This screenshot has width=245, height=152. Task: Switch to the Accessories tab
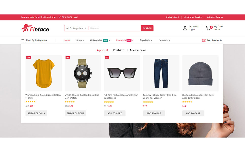138,50
